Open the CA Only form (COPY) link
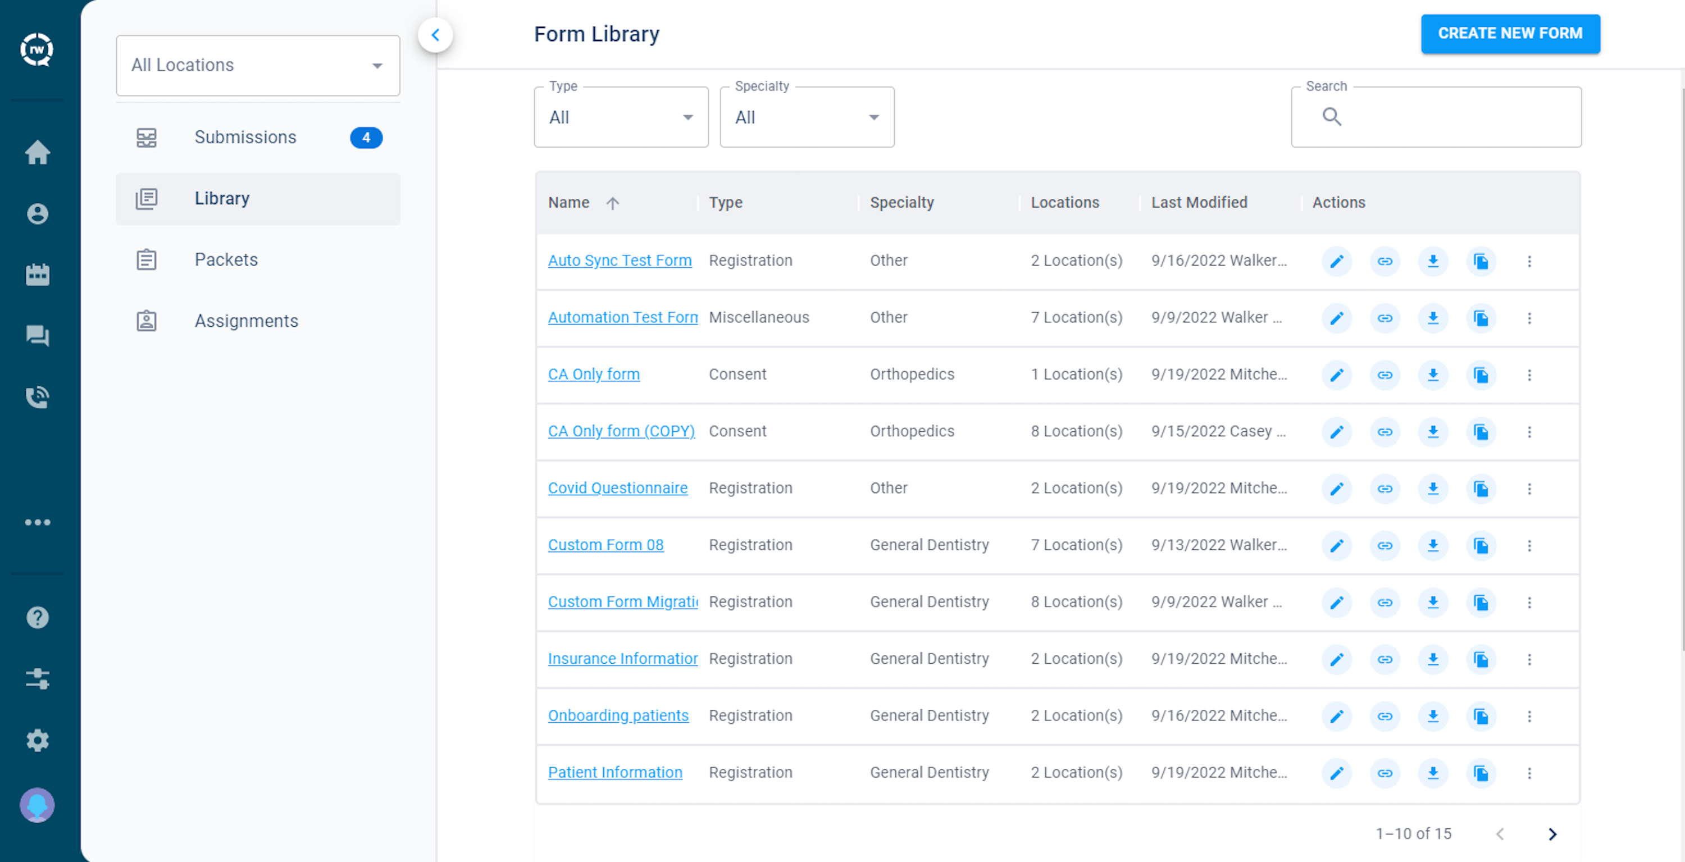1685x862 pixels. (621, 431)
